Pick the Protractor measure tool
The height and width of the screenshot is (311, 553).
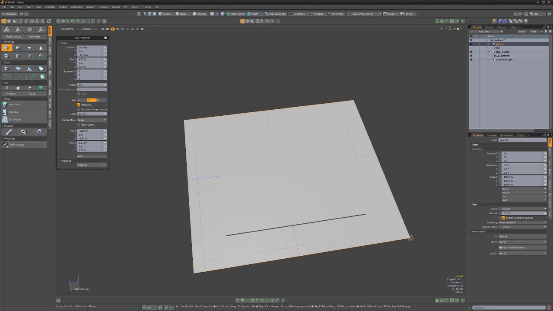24,132
